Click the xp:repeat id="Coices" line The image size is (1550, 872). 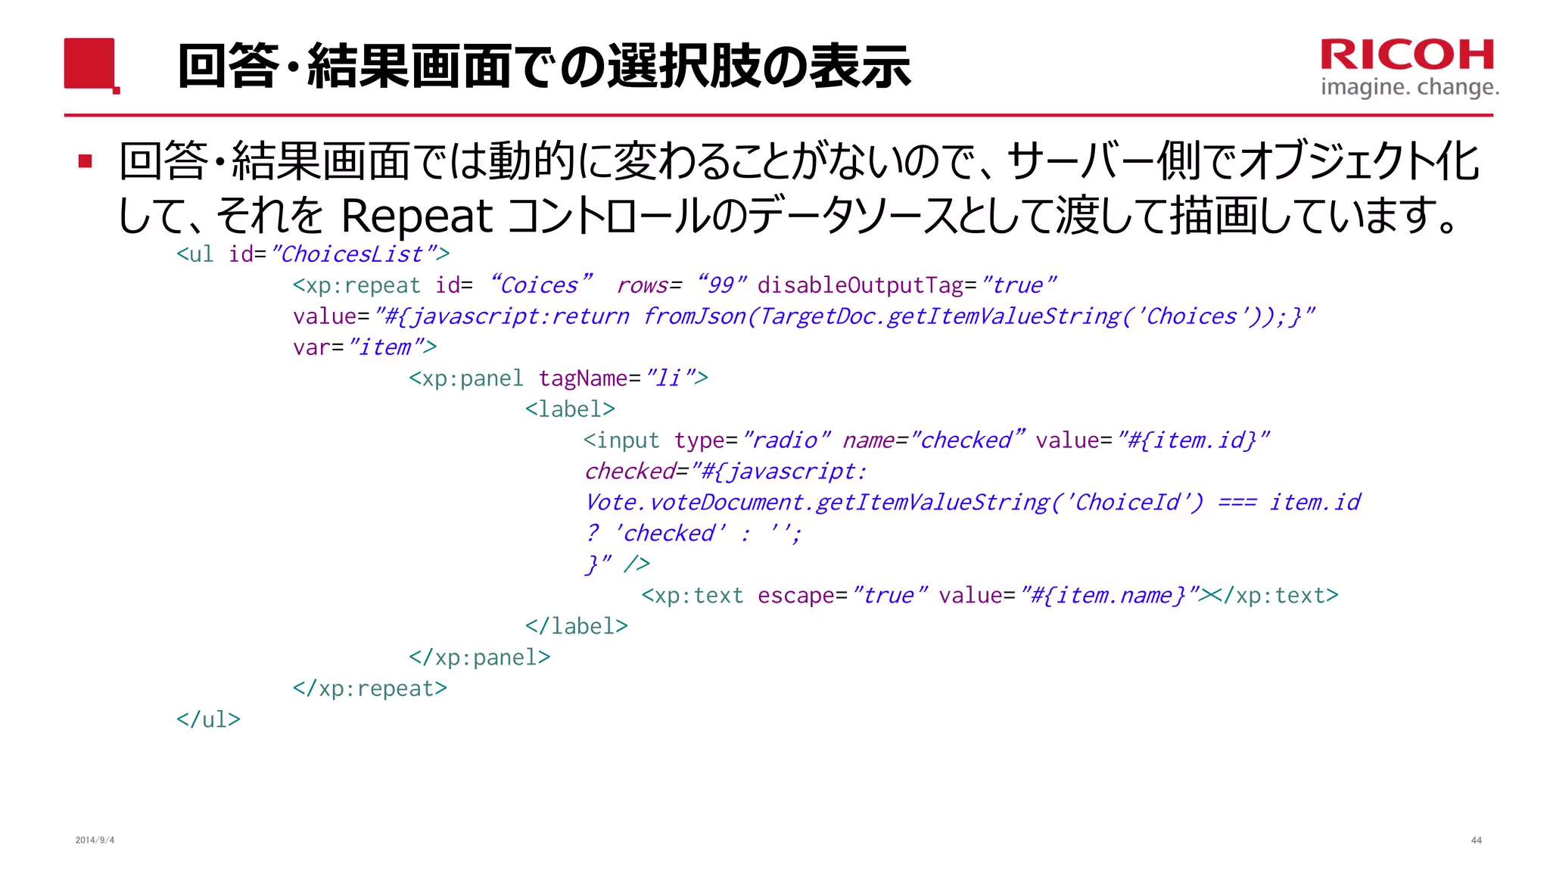coord(674,285)
